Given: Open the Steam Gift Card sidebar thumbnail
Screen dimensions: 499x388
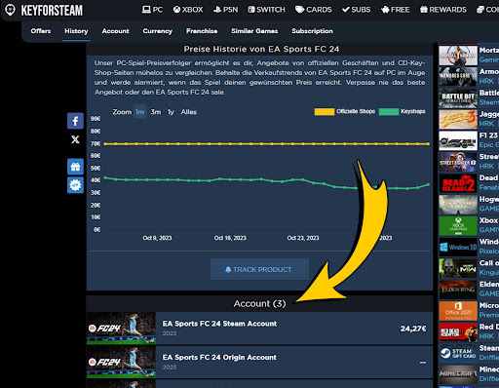Looking at the screenshot, I should click(x=458, y=354).
